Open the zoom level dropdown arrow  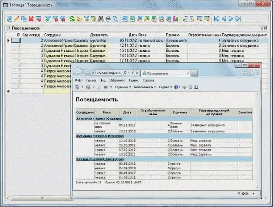click(x=253, y=194)
